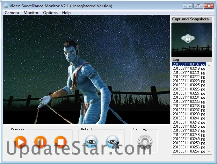Open the Options menu
This screenshot has height=164, width=217.
pyautogui.click(x=50, y=13)
